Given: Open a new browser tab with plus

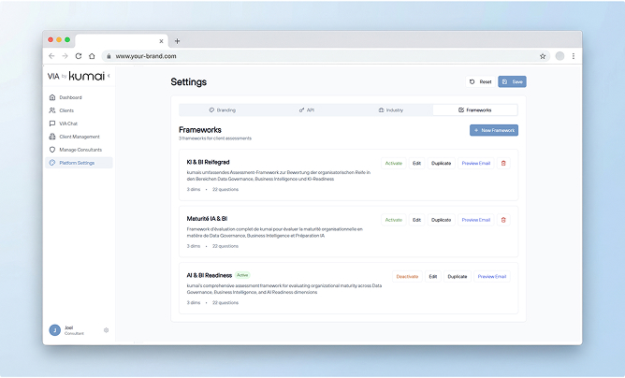Looking at the screenshot, I should 178,41.
